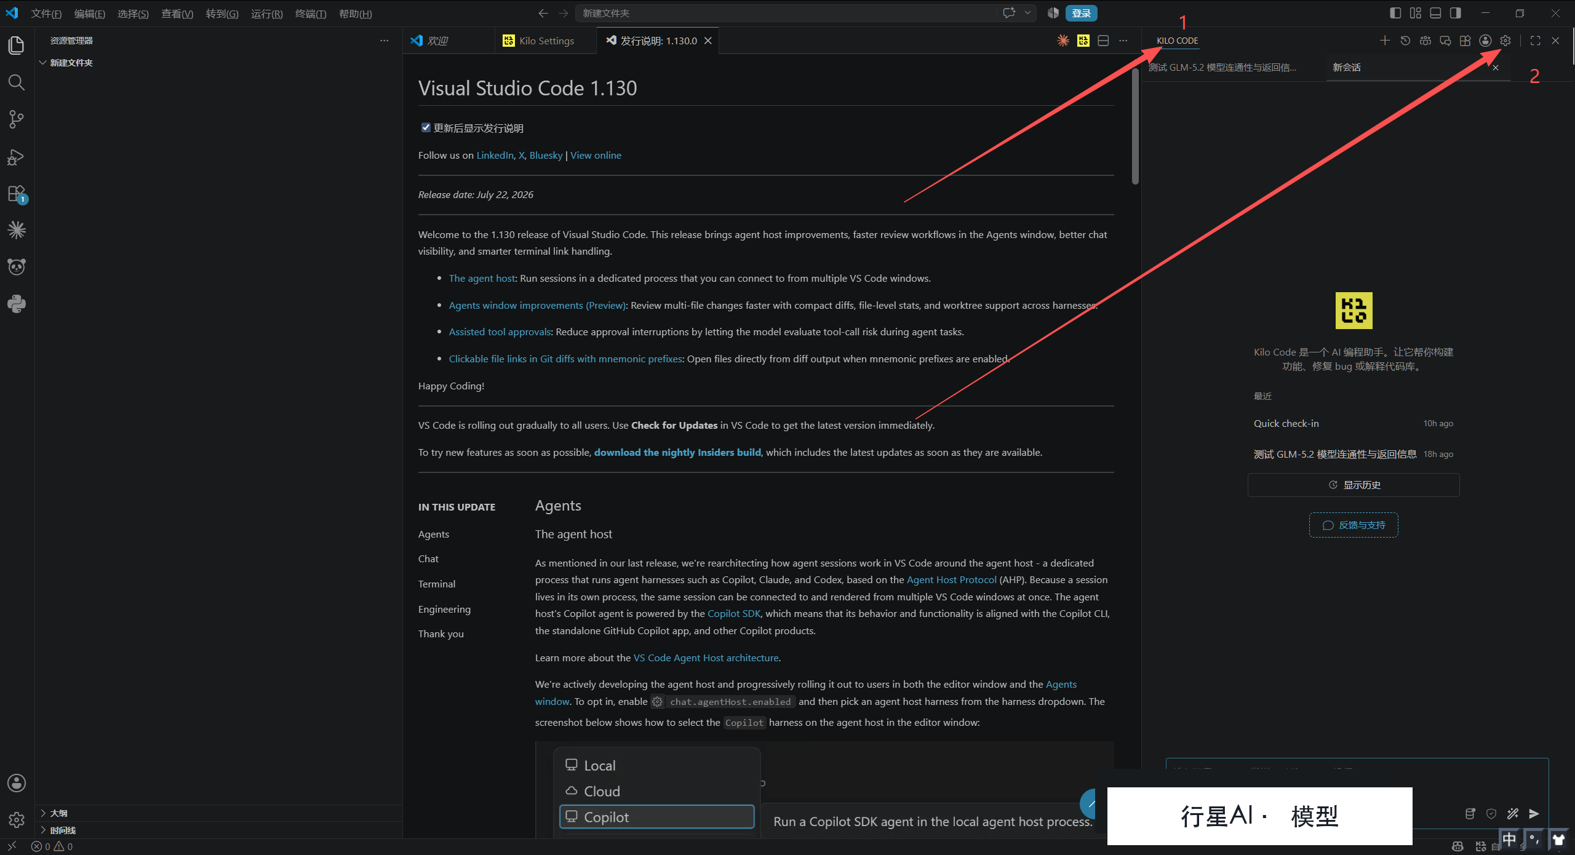Click the 反馈与支持 button

[x=1354, y=525]
